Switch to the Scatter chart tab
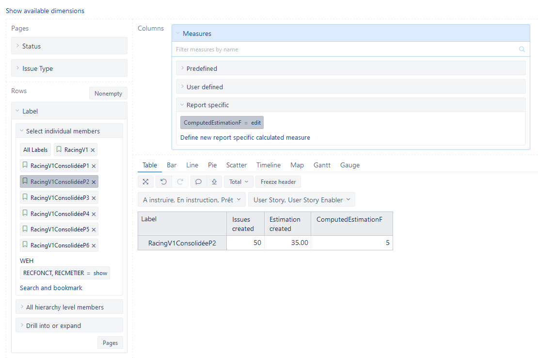 237,165
